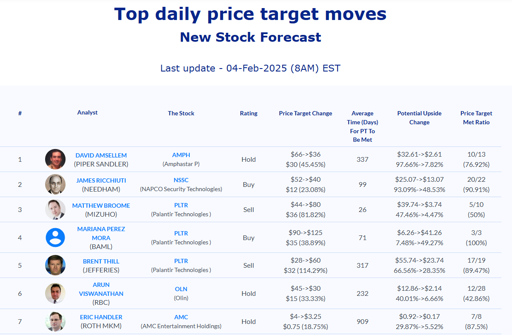Open the AMC stock ticker link

point(181,317)
